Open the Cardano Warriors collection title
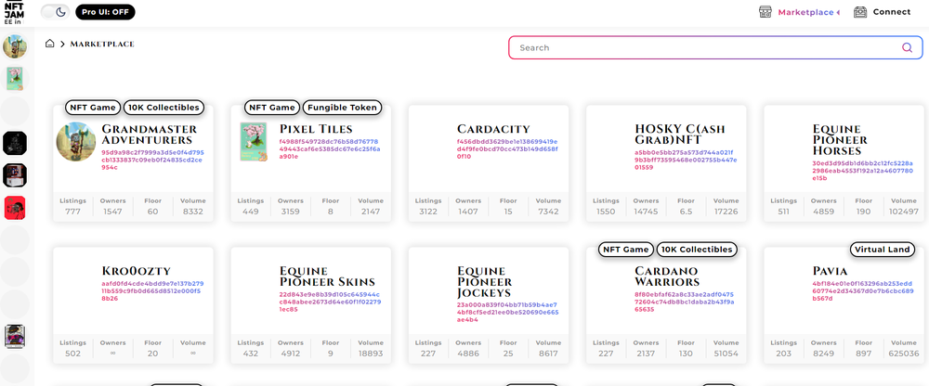Screen dimensions: 929x386 tap(667, 277)
